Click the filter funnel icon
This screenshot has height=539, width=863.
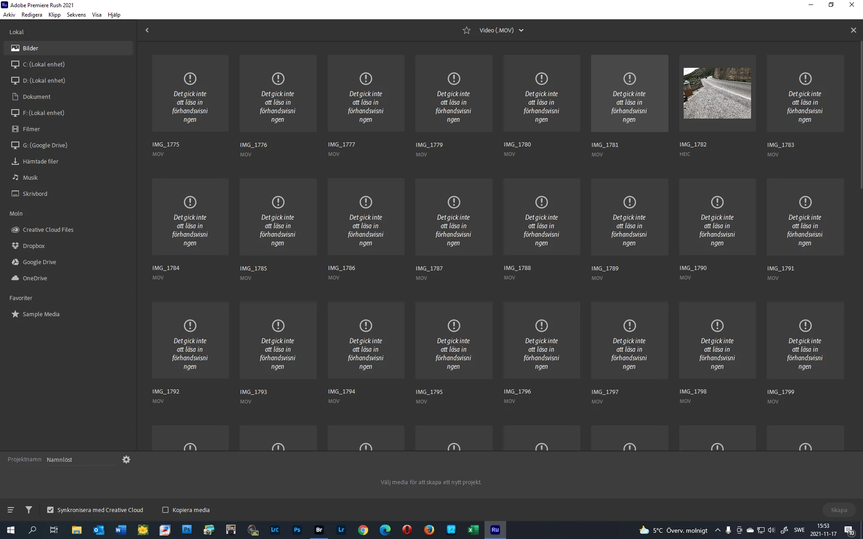click(29, 510)
